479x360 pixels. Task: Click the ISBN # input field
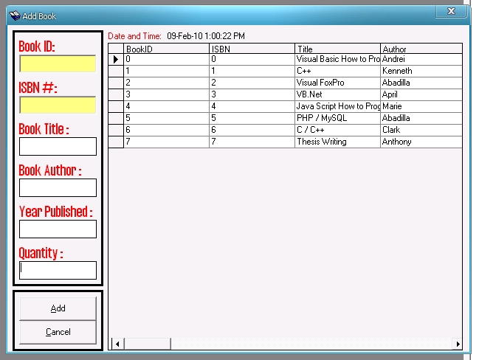point(58,105)
